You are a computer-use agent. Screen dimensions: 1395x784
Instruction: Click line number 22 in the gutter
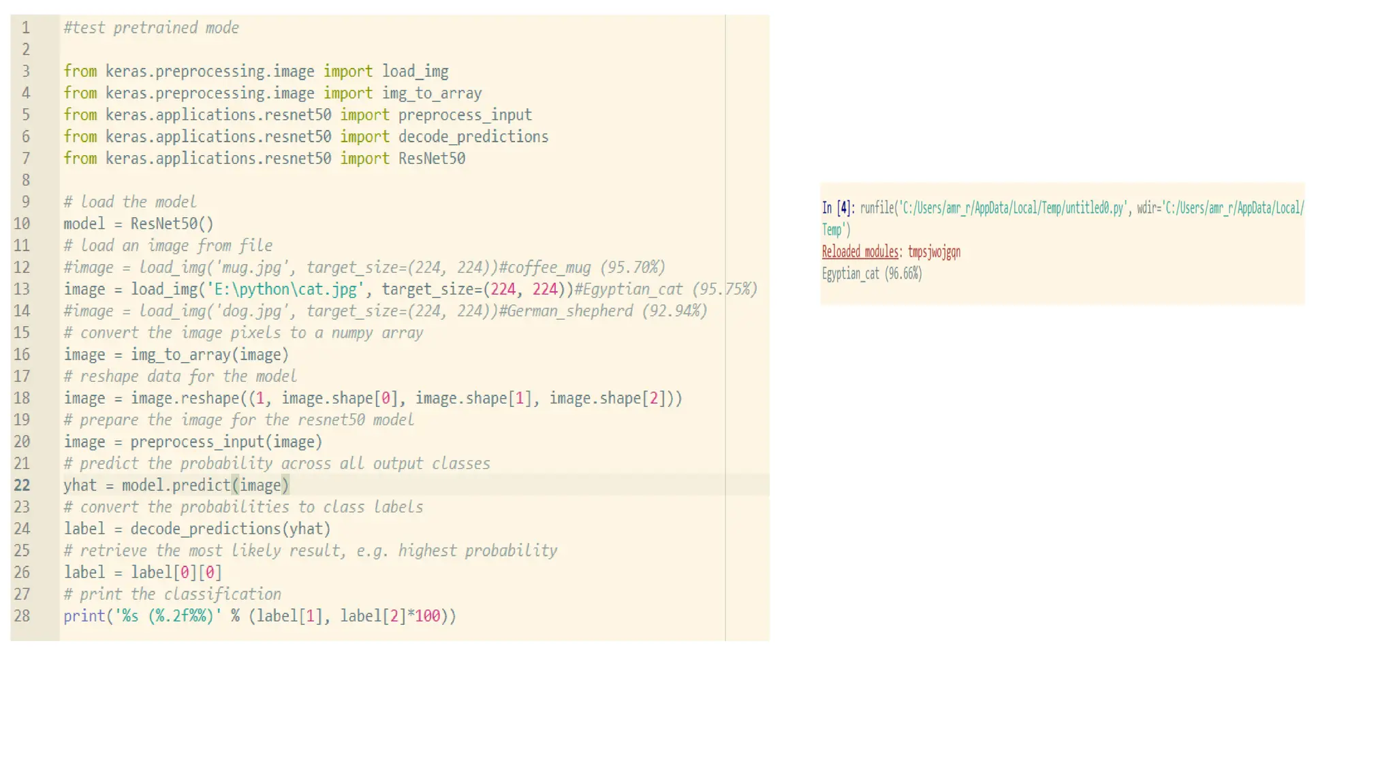[22, 485]
